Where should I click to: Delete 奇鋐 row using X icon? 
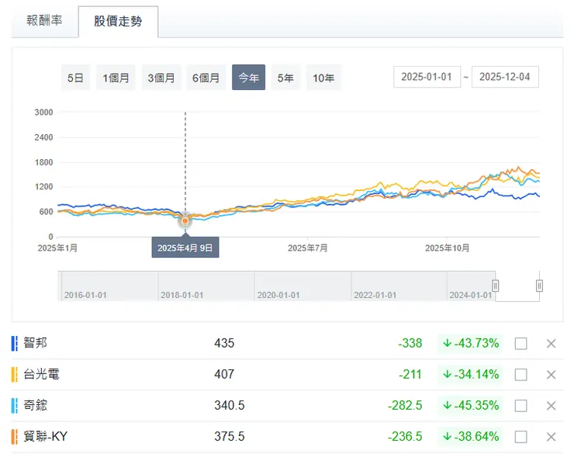(x=551, y=406)
